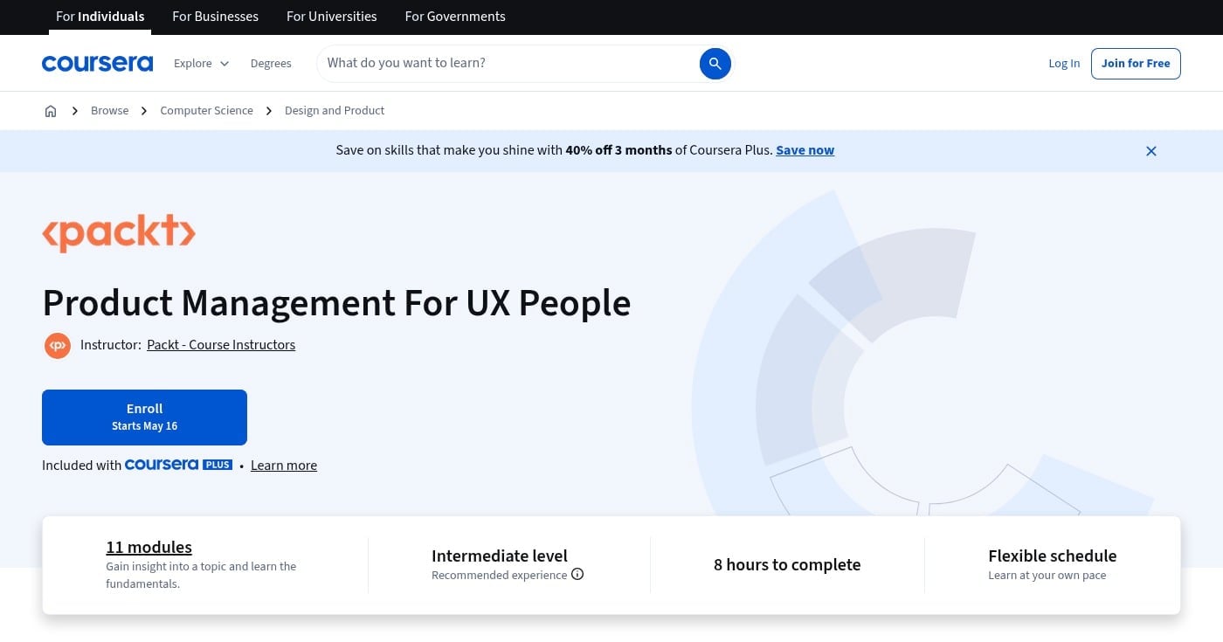
Task: Click the '8 hours to complete' text
Action: click(x=787, y=565)
